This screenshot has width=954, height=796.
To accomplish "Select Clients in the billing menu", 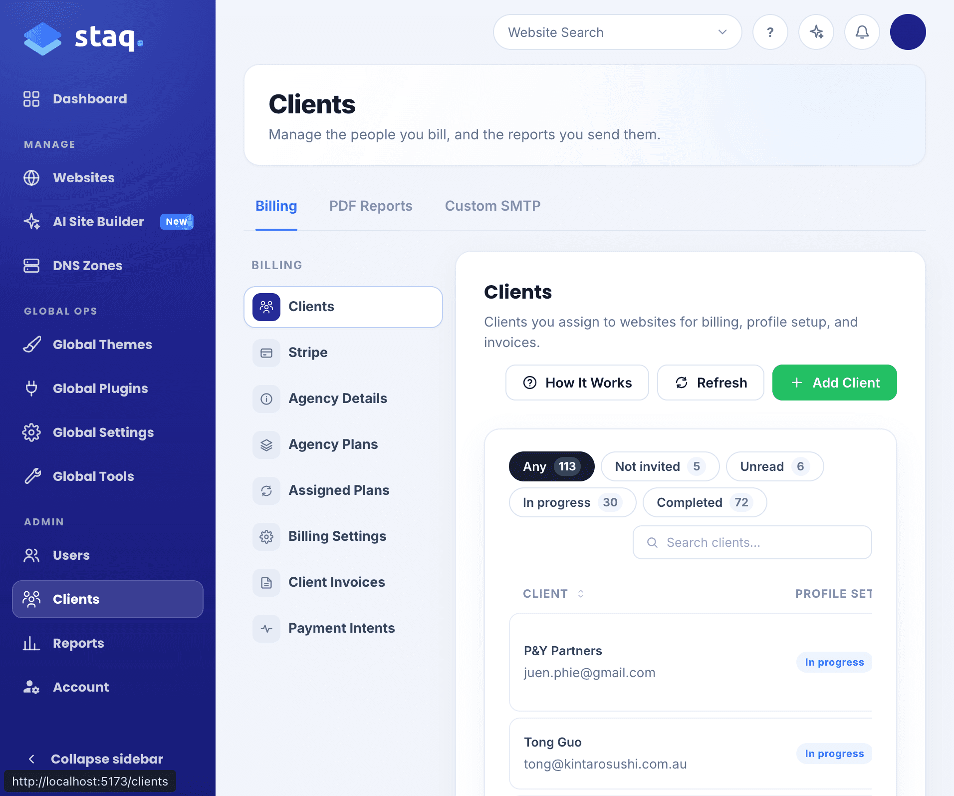I will click(x=343, y=307).
